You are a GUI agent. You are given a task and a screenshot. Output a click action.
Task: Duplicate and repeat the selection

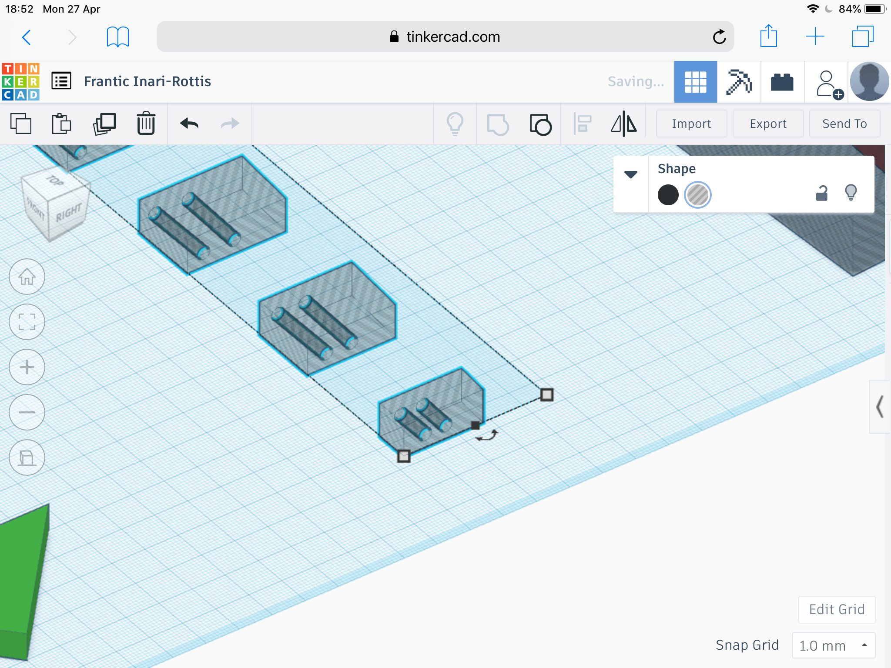point(104,124)
